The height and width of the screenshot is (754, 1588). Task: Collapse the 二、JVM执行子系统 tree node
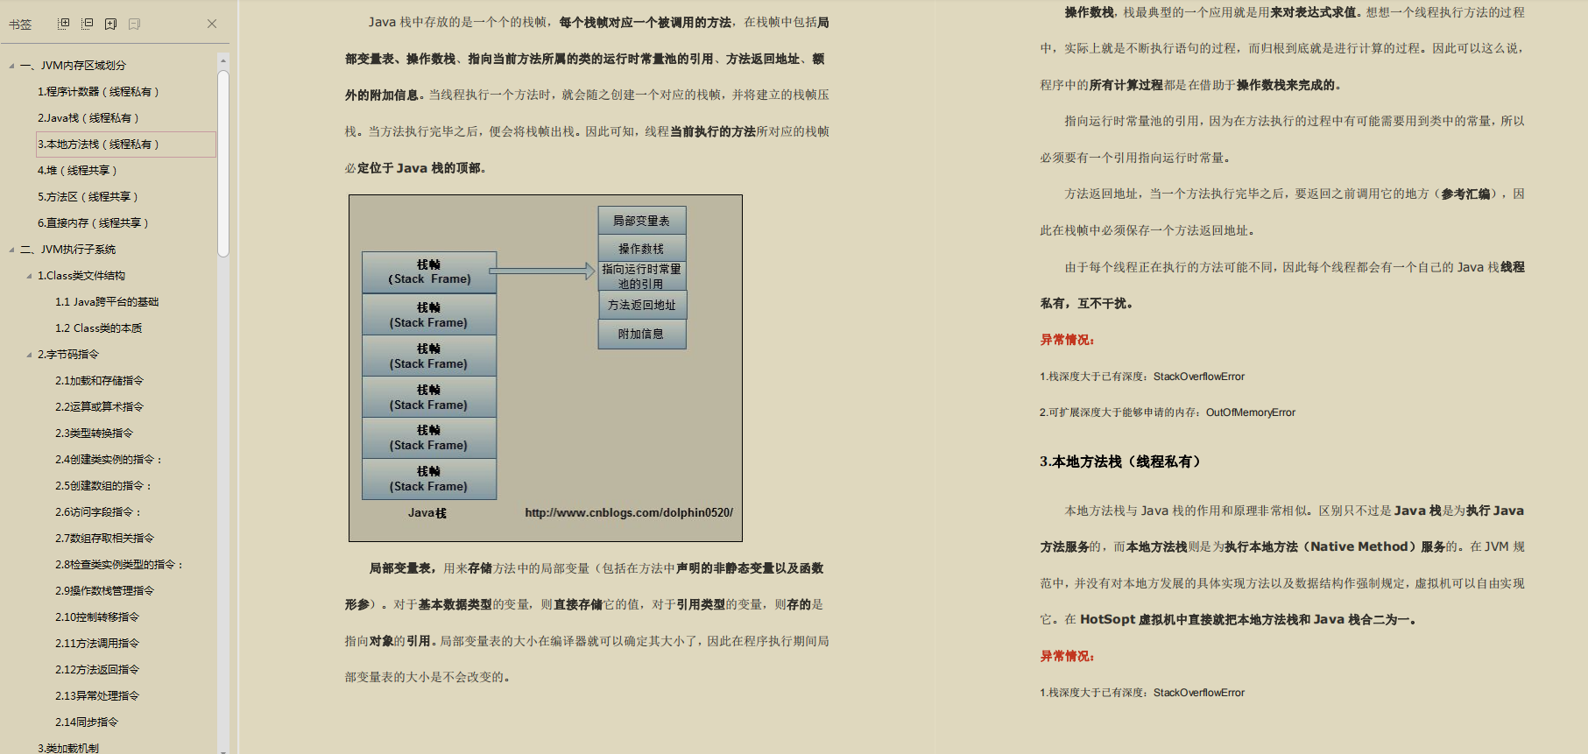tap(11, 250)
